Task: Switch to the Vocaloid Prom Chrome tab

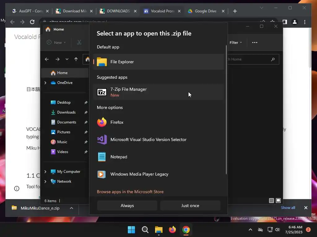Action: coord(162,11)
